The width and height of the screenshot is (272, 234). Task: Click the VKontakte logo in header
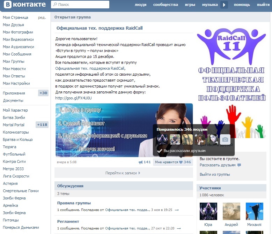pyautogui.click(x=25, y=4)
